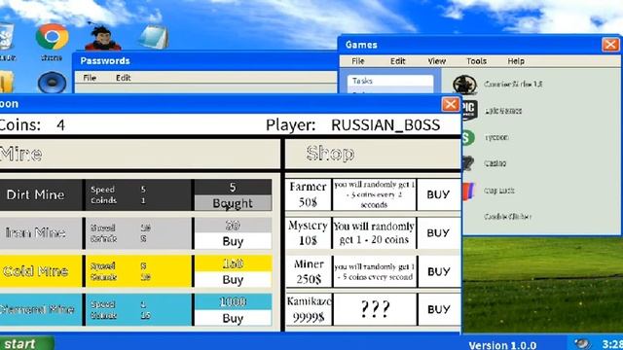Viewport: 623px width, 350px height.
Task: Buy the Farmer for 50$
Action: coord(438,194)
